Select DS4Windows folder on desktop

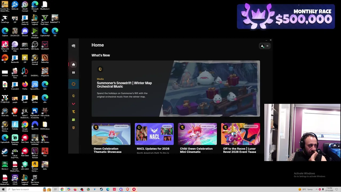tap(45, 126)
